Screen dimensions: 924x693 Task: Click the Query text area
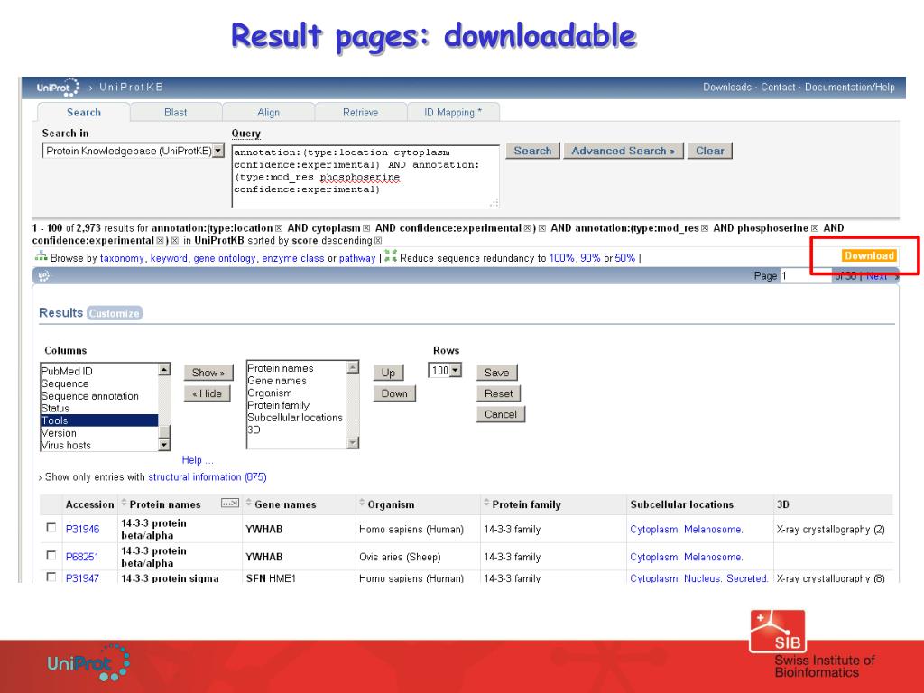pyautogui.click(x=365, y=176)
